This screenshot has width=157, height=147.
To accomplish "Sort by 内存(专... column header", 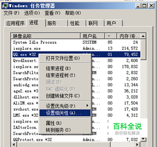I will click(129, 36).
